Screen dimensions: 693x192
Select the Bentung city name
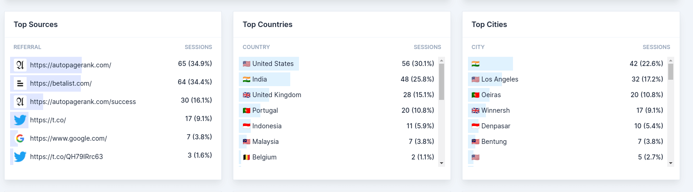coord(494,142)
